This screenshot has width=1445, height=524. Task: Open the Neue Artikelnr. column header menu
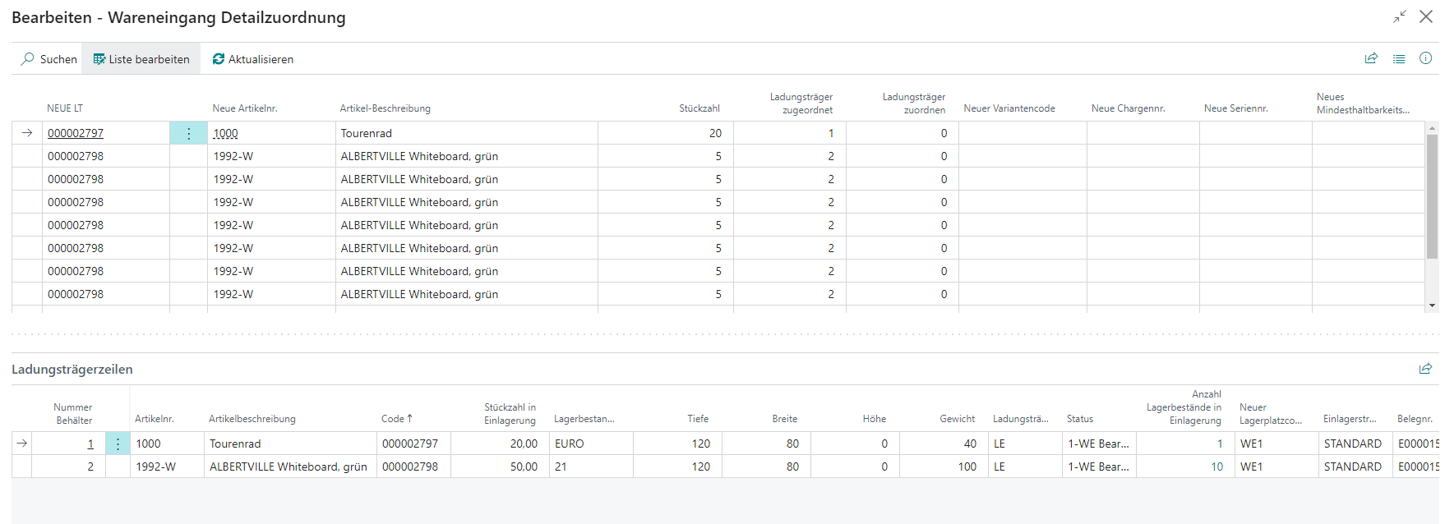(x=245, y=108)
